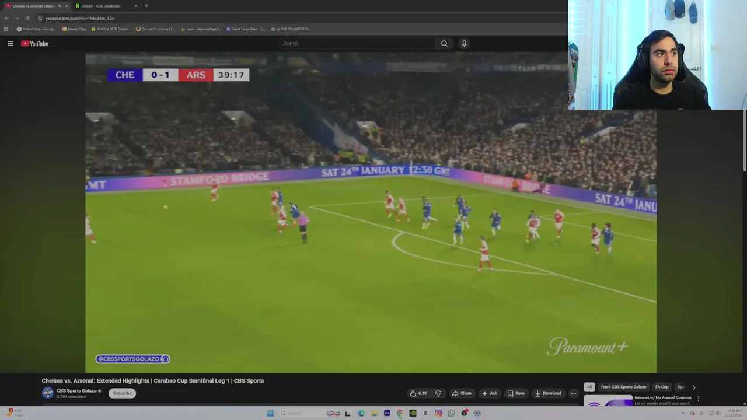
Task: Download the video
Action: tap(548, 393)
